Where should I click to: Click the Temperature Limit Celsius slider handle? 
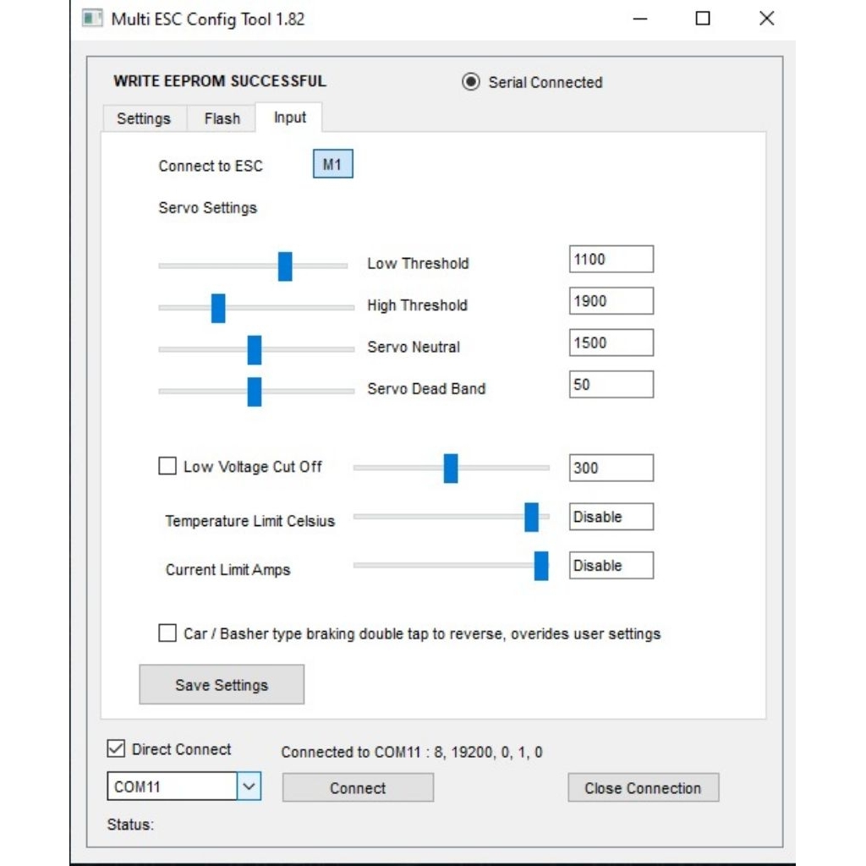[x=531, y=517]
